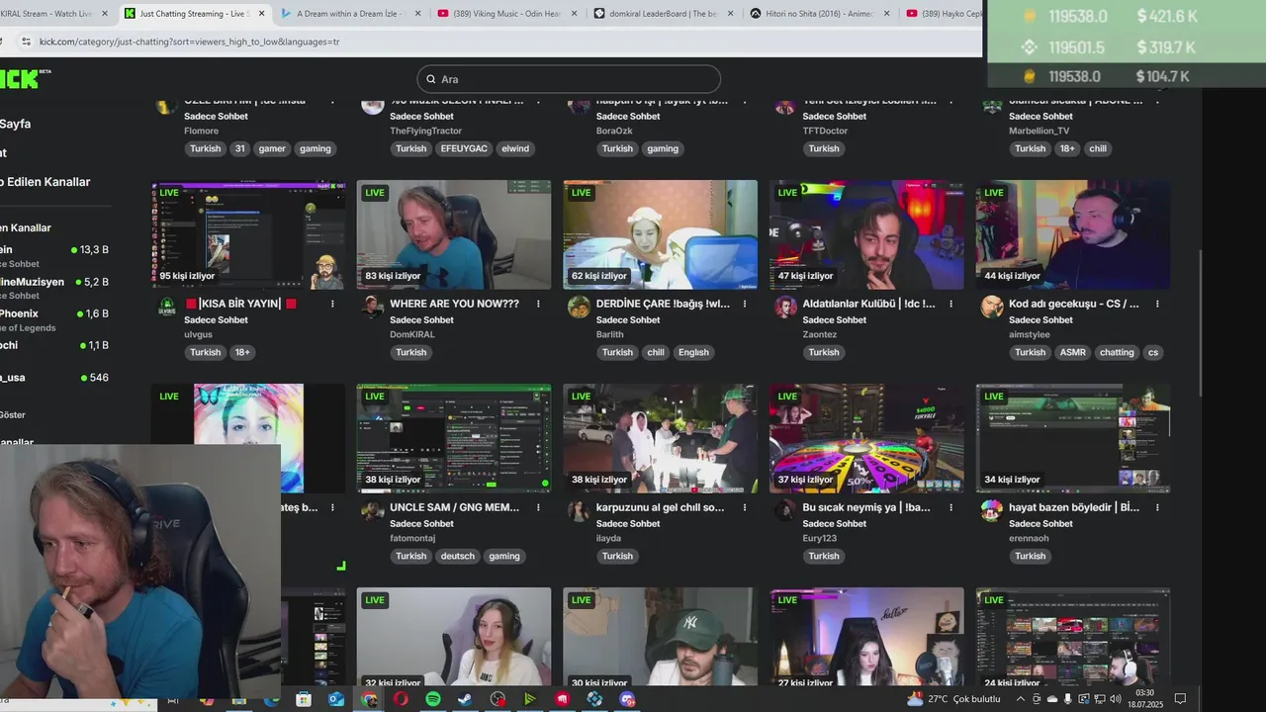
Task: Click the search magnifier icon beside Ara
Action: [x=430, y=79]
